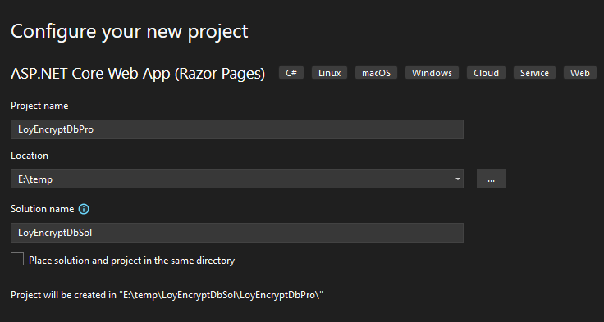Click the 'Project name' label

coord(39,106)
